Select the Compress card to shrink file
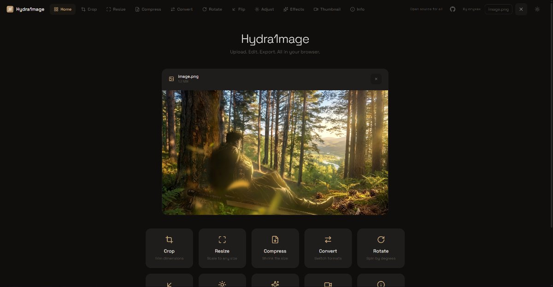The image size is (553, 287). click(275, 248)
